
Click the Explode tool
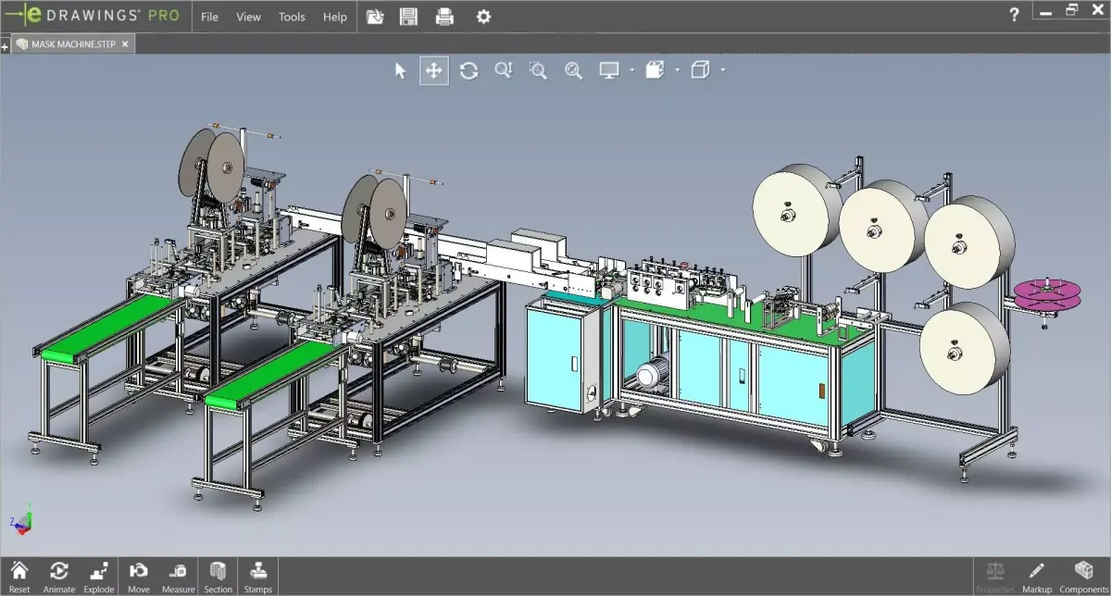pos(99,577)
